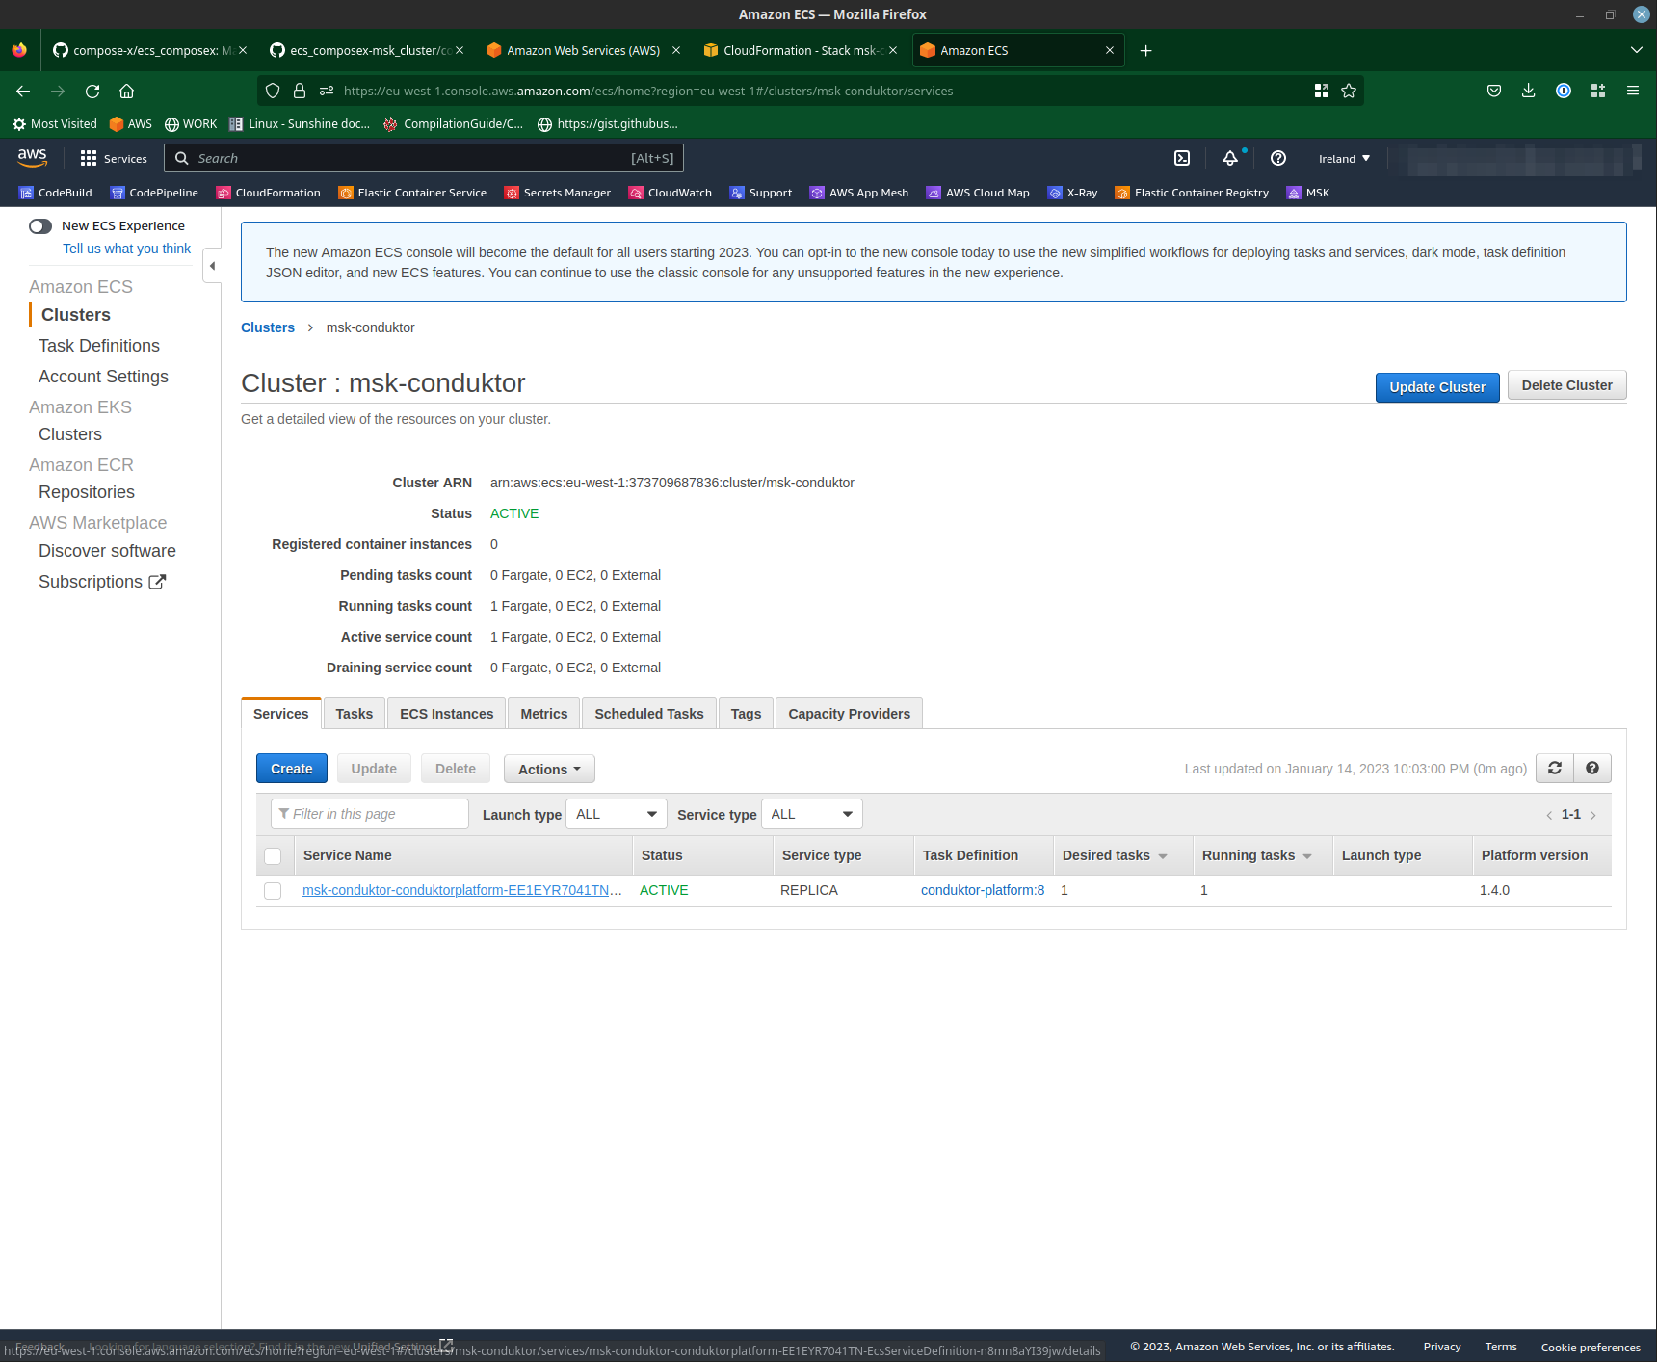The width and height of the screenshot is (1657, 1362).
Task: List all Firefox tabs chevron
Action: click(1636, 50)
